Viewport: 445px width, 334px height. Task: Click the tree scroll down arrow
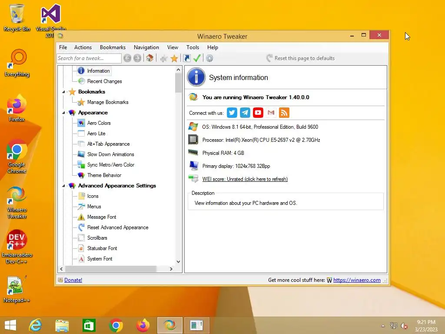point(178,261)
